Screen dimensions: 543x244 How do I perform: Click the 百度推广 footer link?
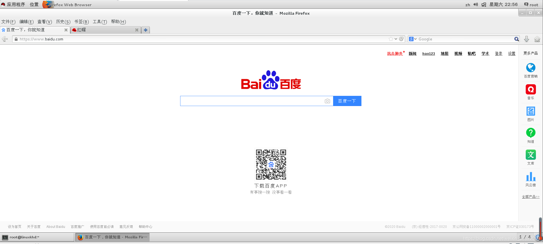coord(78,227)
